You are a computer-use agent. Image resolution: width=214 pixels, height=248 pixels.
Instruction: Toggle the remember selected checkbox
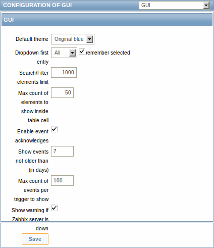point(82,52)
